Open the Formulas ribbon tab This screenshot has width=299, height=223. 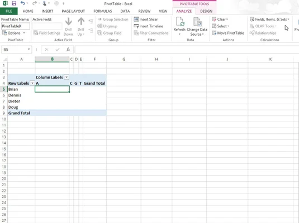103,11
